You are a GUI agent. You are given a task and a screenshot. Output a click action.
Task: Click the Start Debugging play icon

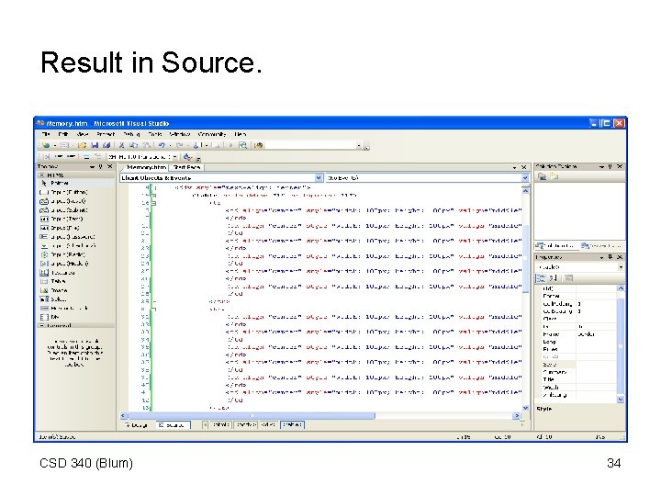coord(230,145)
